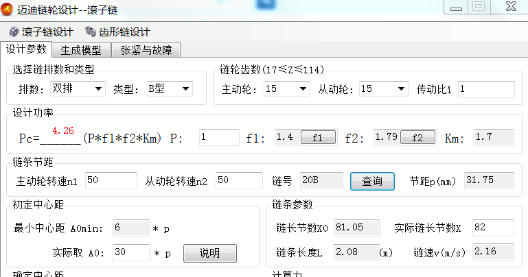This screenshot has width=528, height=277.
Task: Open the 齿形链设计 menu
Action: point(118,32)
